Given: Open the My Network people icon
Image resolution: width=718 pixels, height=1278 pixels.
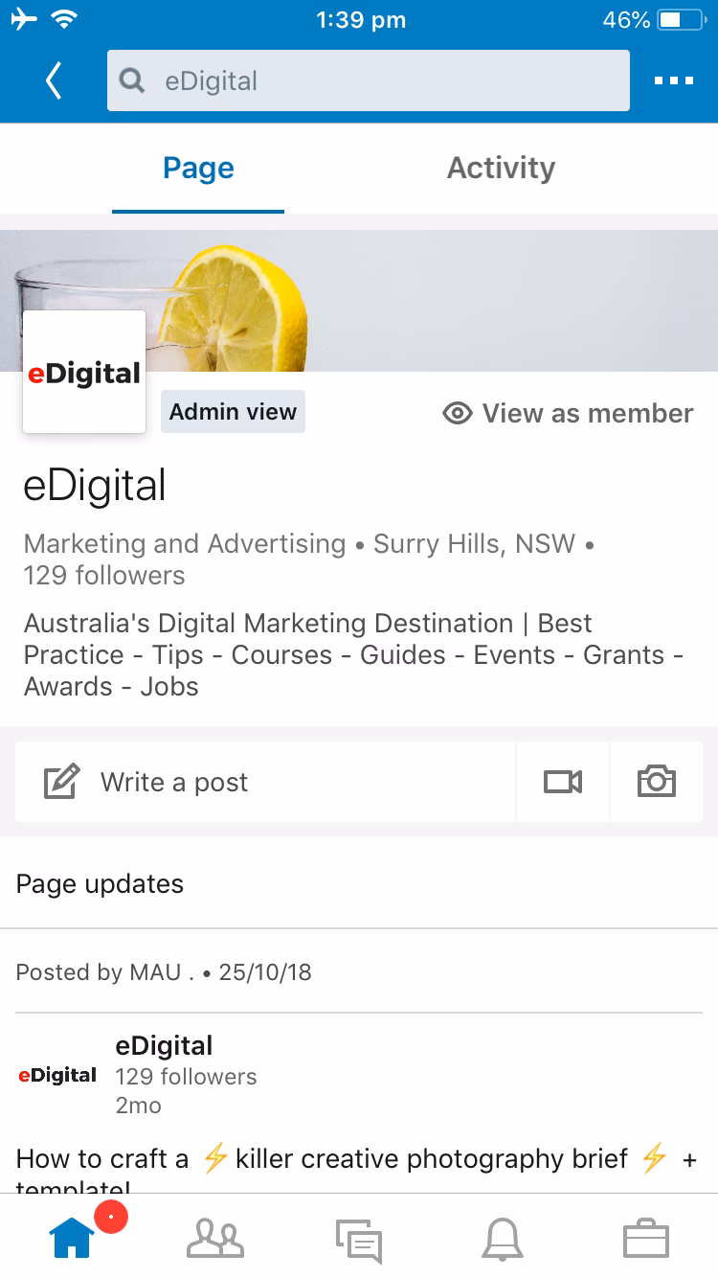Looking at the screenshot, I should 215,1239.
